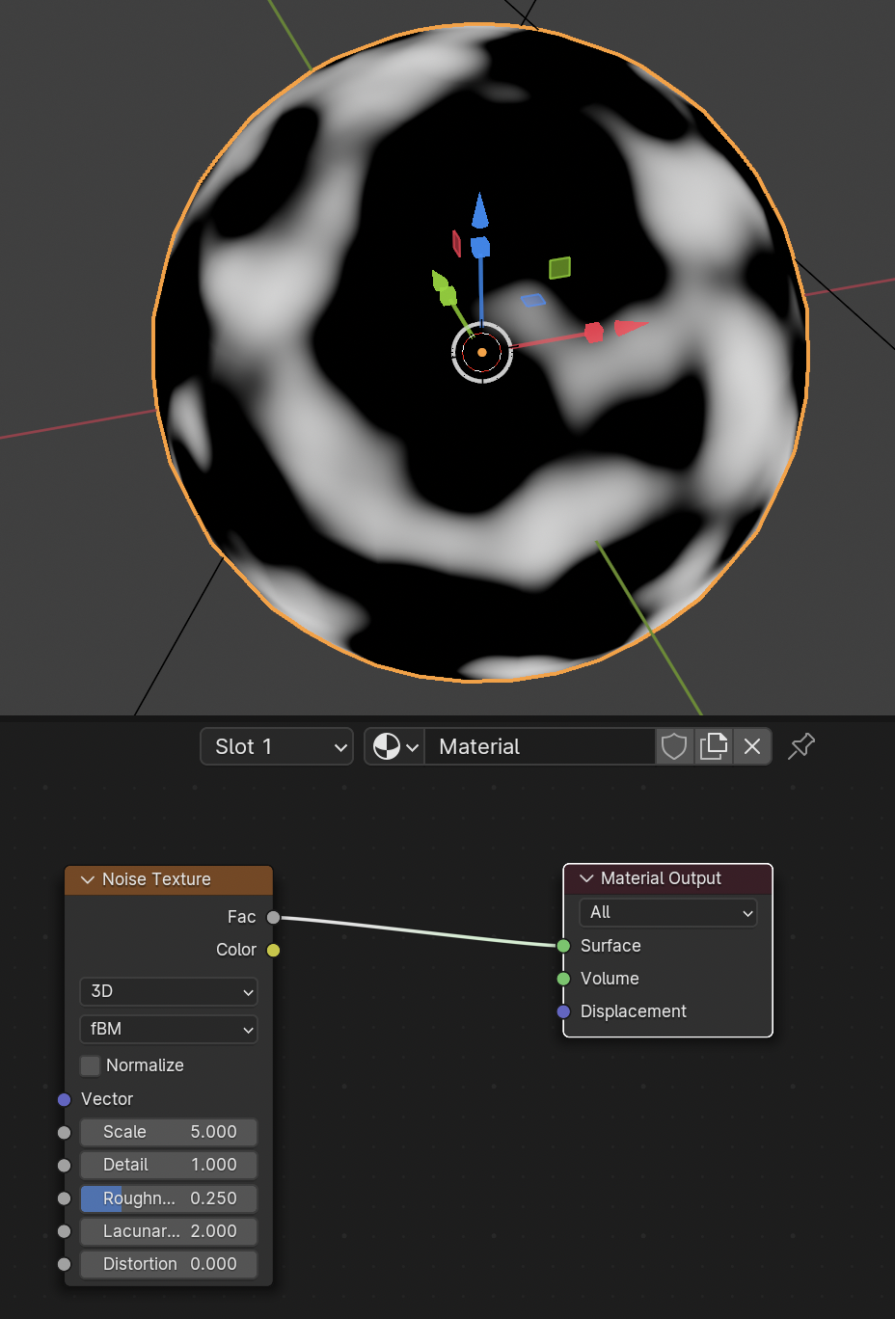Click the red X axis arrow gizmo
Viewport: 895px width, 1319px height.
(631, 327)
